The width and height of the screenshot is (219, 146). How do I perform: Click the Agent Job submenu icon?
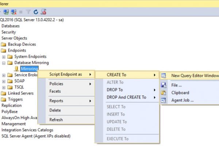pos(164,100)
